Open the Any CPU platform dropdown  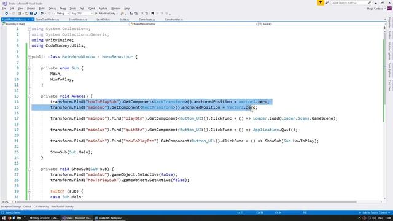[x=82, y=14]
